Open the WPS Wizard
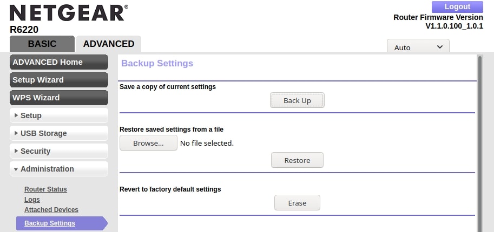The image size is (494, 232). 59,98
